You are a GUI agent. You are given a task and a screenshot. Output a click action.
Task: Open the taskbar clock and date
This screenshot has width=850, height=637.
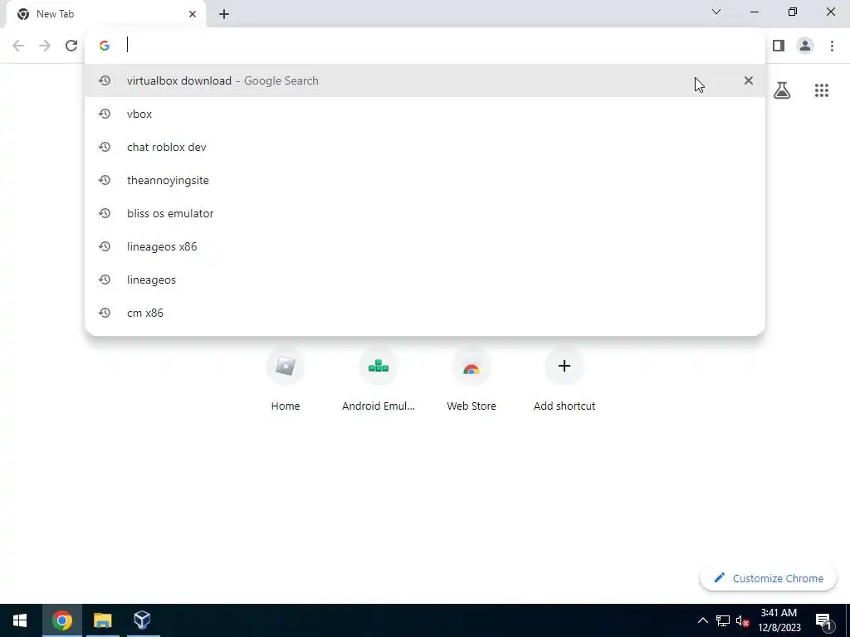[x=779, y=620]
